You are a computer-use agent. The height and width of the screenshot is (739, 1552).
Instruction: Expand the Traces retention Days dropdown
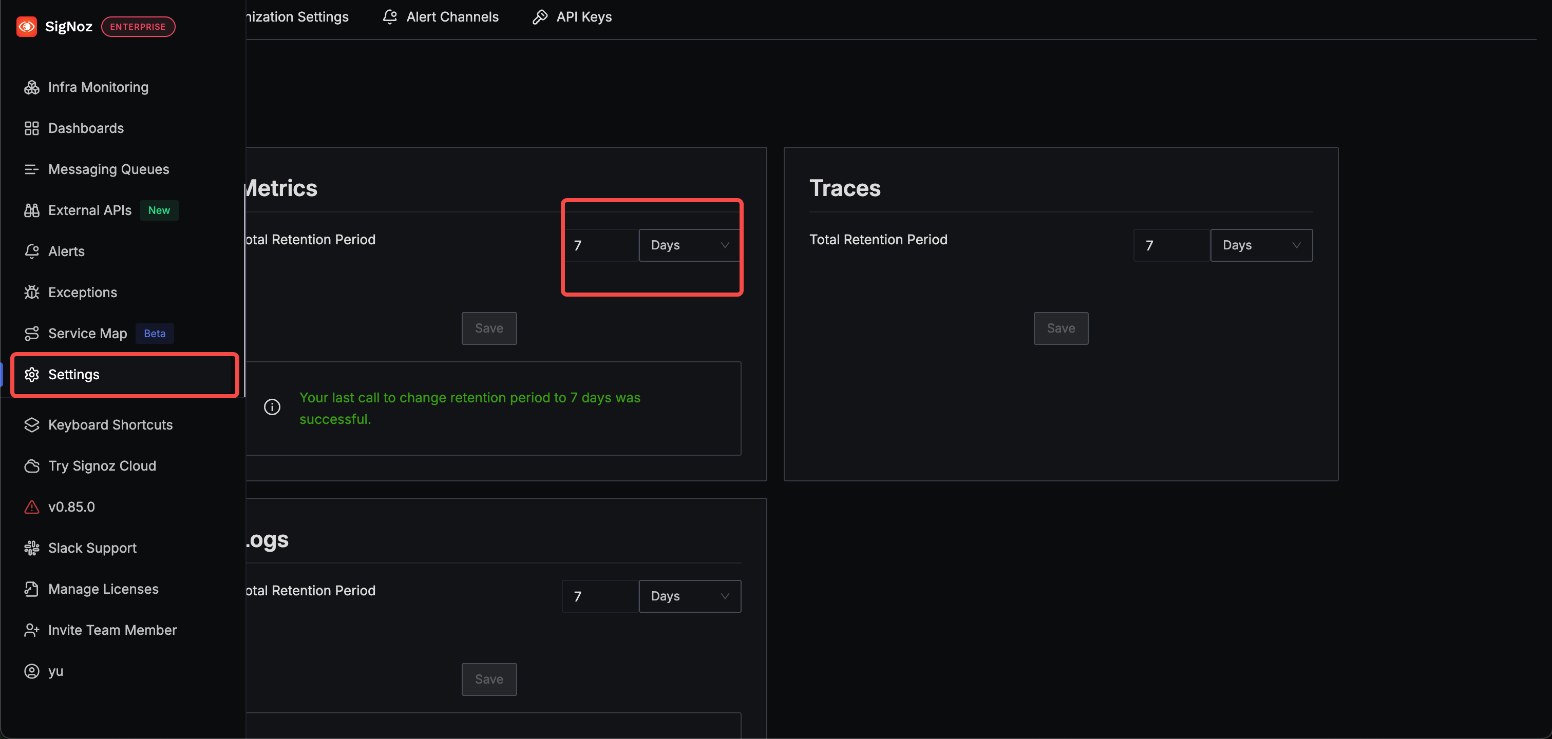1261,245
